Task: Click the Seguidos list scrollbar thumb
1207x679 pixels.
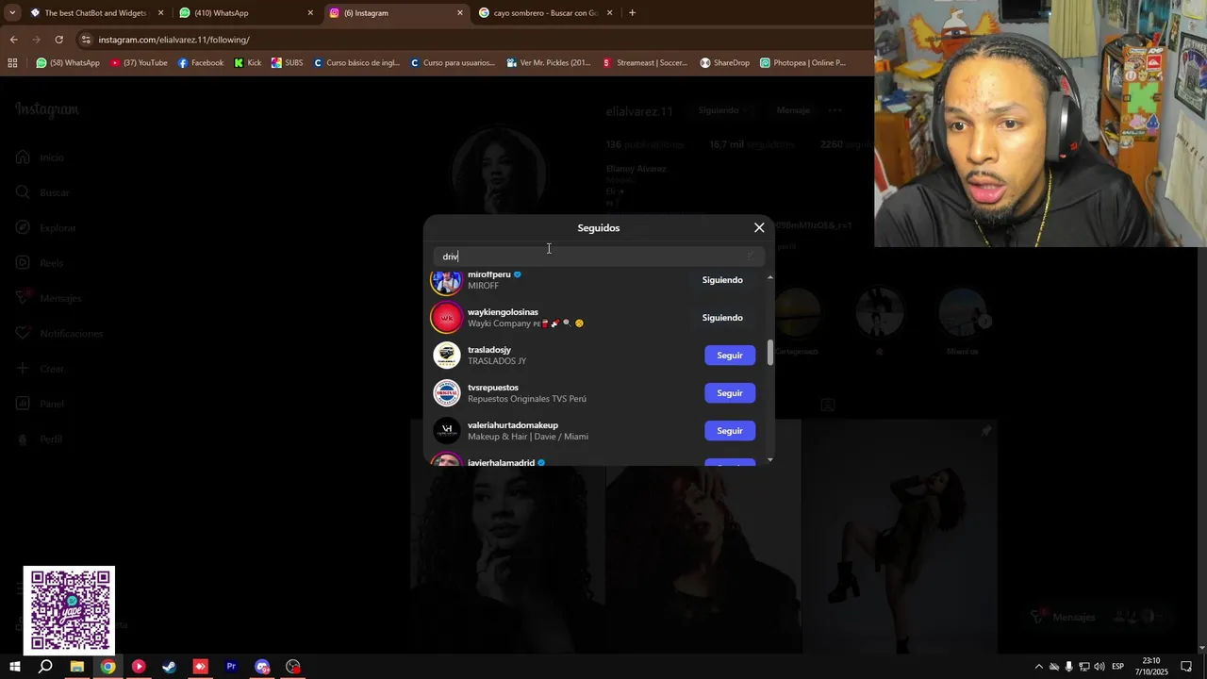Action: 770,352
